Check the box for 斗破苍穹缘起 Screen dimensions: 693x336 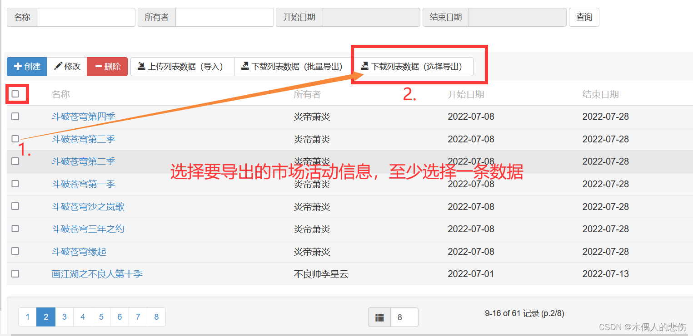(x=15, y=251)
